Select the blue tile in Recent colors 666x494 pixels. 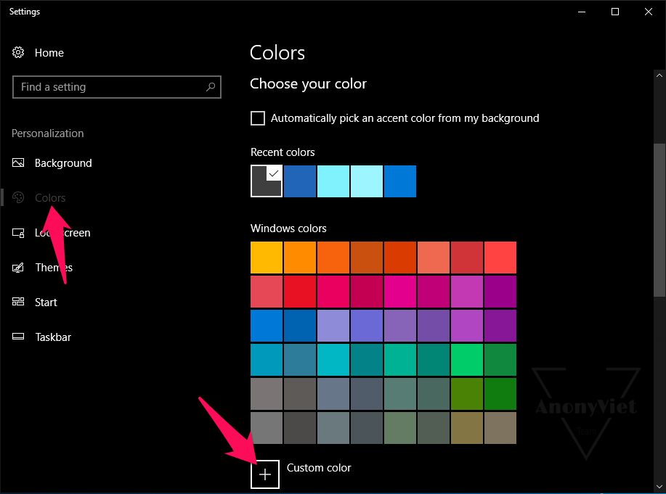click(x=299, y=181)
